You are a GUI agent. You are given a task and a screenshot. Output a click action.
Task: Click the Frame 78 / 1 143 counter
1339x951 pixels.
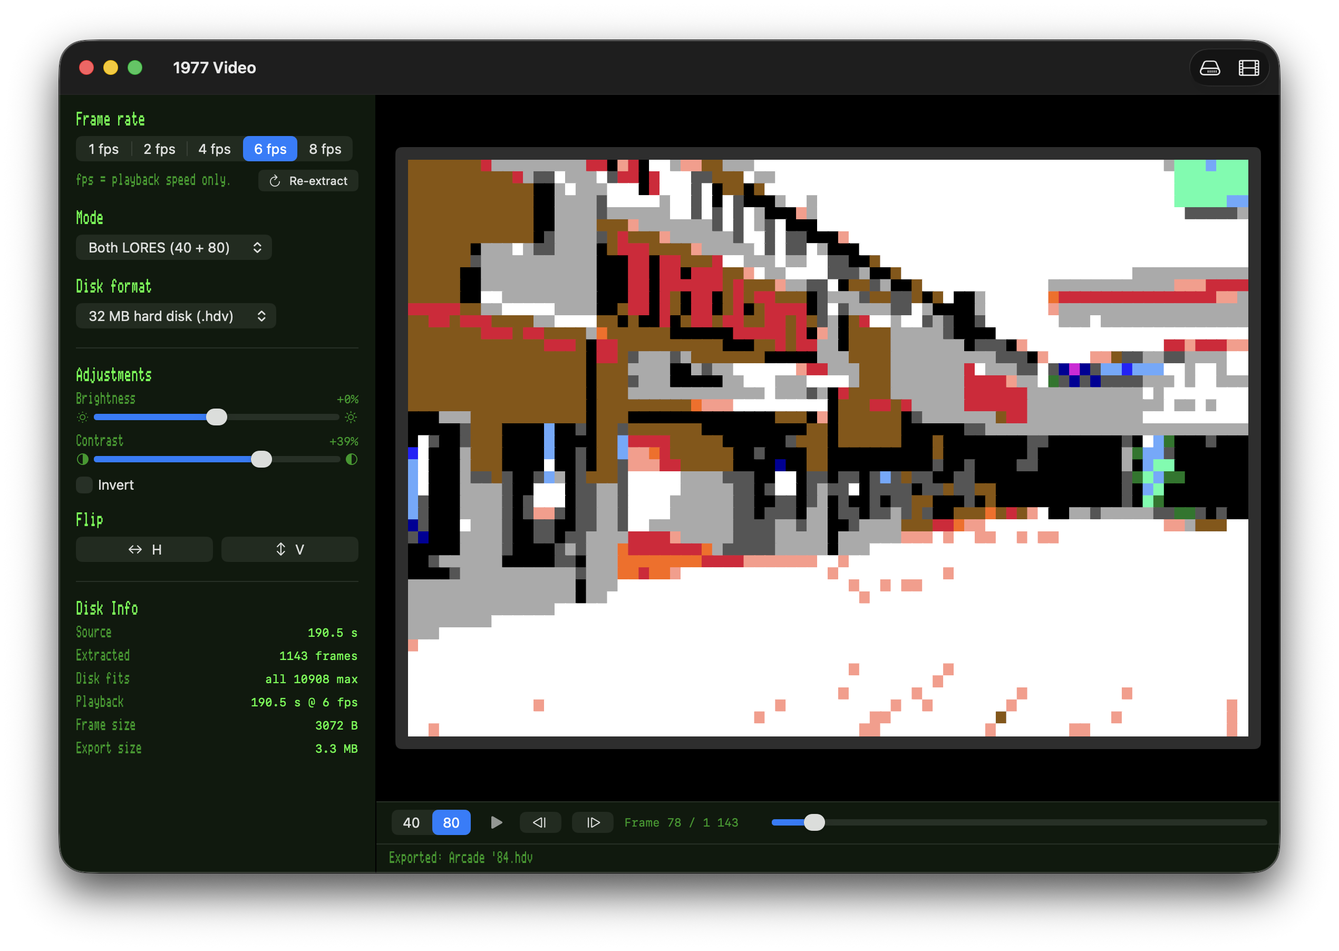coord(681,823)
